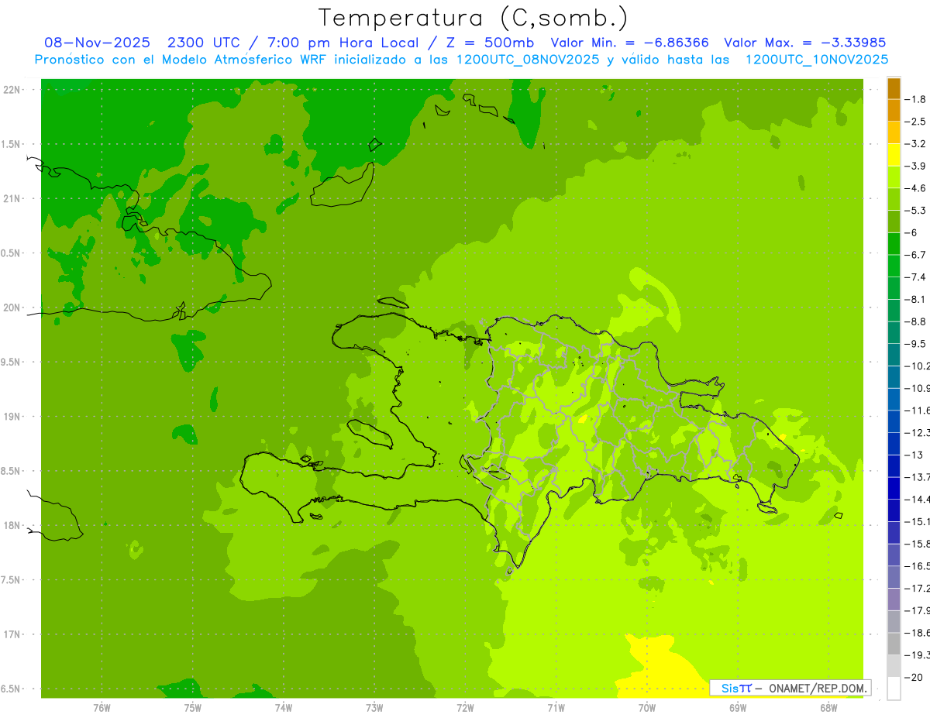Screen dimensions: 930x718
Task: Click the yellow swatch between -3.2 and -3.9
Action: [x=894, y=155]
